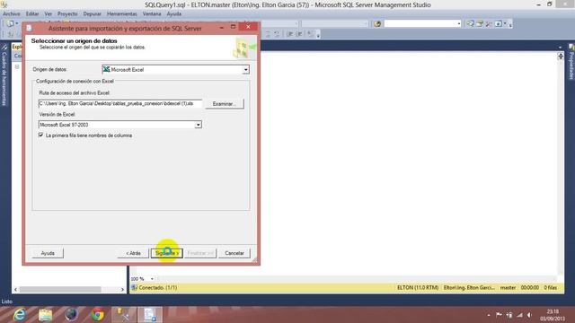Click the wizard title bar document icon

(x=30, y=28)
